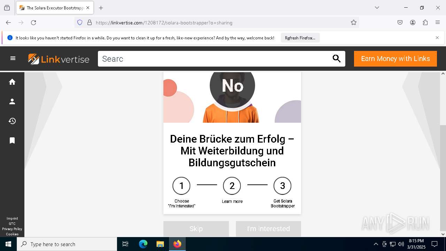Open the volume speaker tray icon

pyautogui.click(x=401, y=244)
